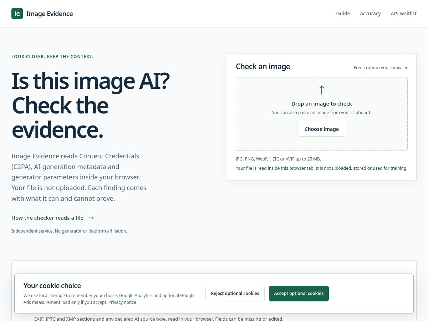This screenshot has height=321, width=428.
Task: Click the 'Drop an image to check' text
Action: tap(322, 104)
